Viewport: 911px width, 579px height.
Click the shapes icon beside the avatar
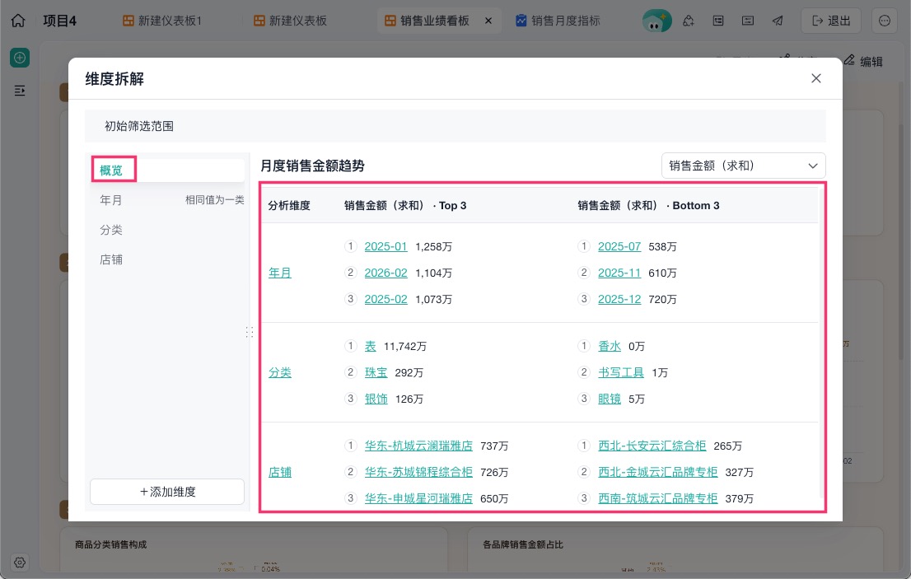pyautogui.click(x=689, y=21)
